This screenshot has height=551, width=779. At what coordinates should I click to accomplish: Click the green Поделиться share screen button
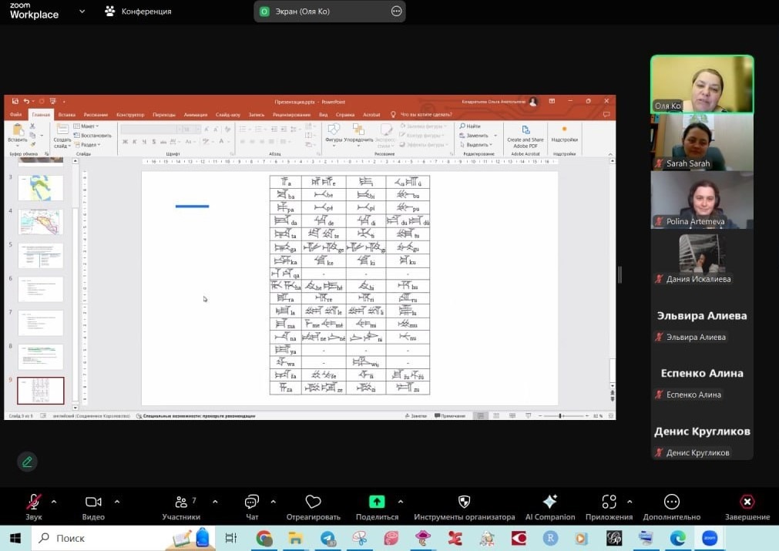(x=377, y=502)
